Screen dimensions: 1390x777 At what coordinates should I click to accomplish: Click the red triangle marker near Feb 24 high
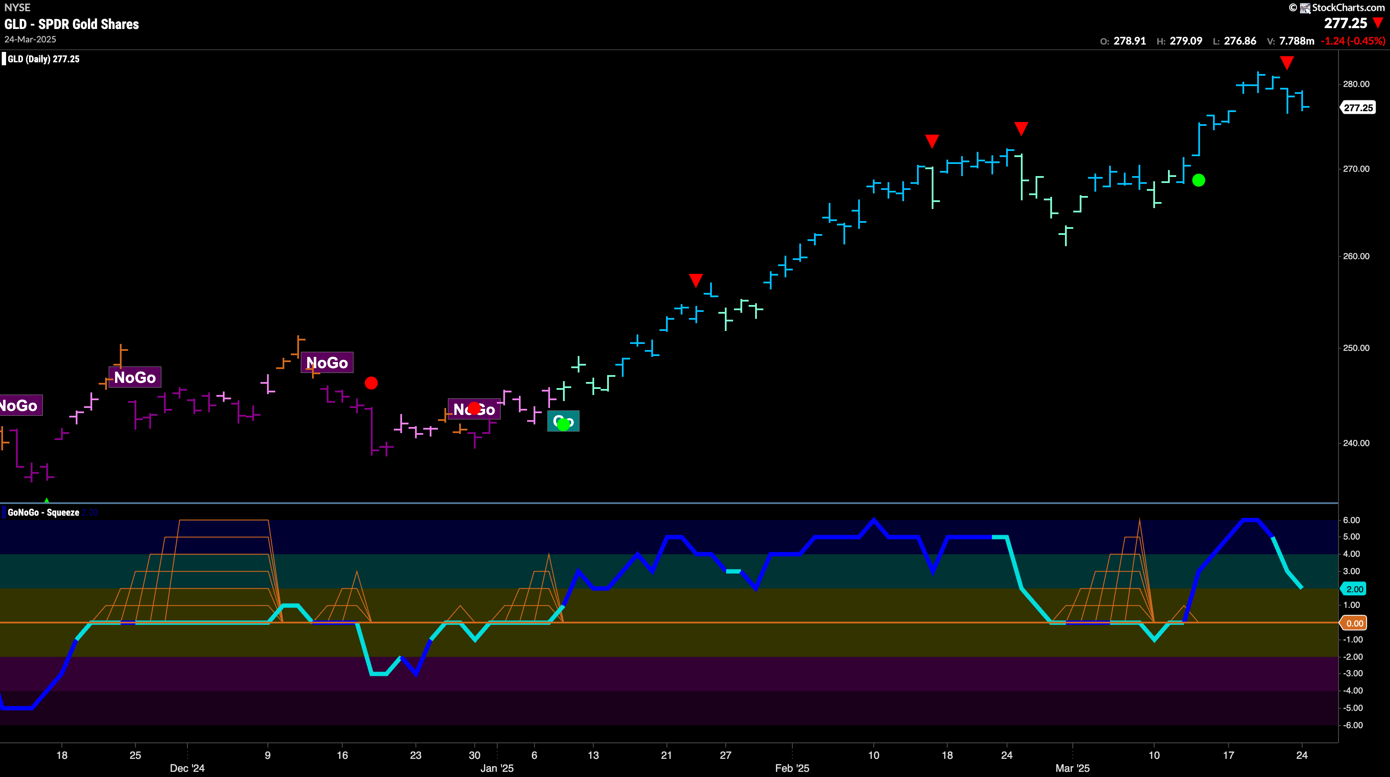[x=1021, y=128]
